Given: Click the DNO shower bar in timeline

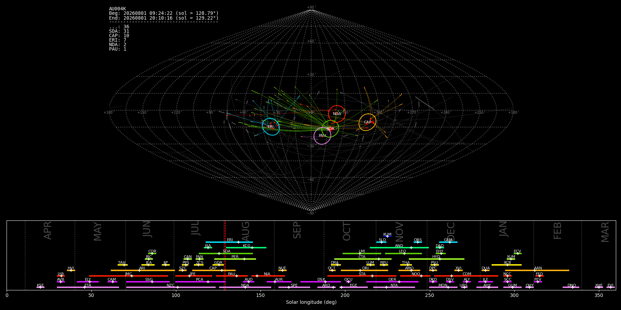Looking at the screenshot, I should (571, 287).
